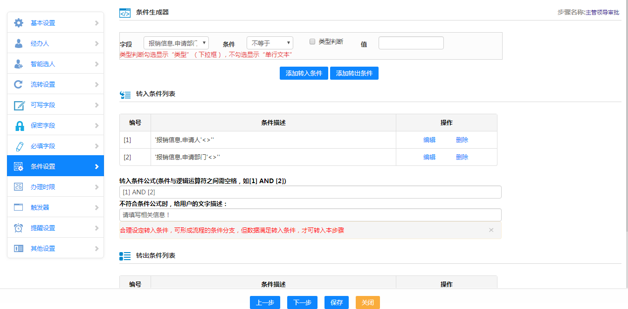This screenshot has width=628, height=309.
Task: Click the calendar icon beside 办理时限
Action: [x=19, y=187]
